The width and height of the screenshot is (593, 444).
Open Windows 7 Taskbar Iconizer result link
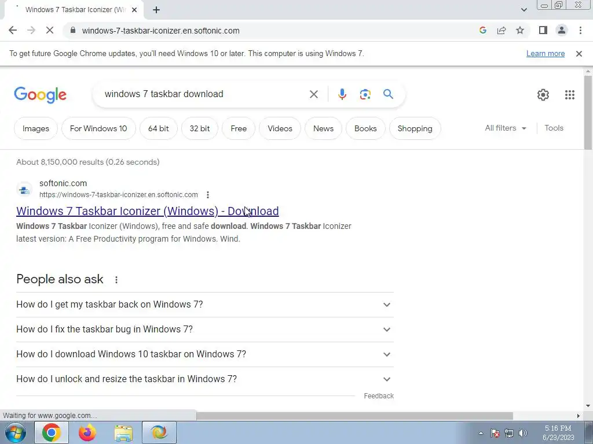[148, 210]
